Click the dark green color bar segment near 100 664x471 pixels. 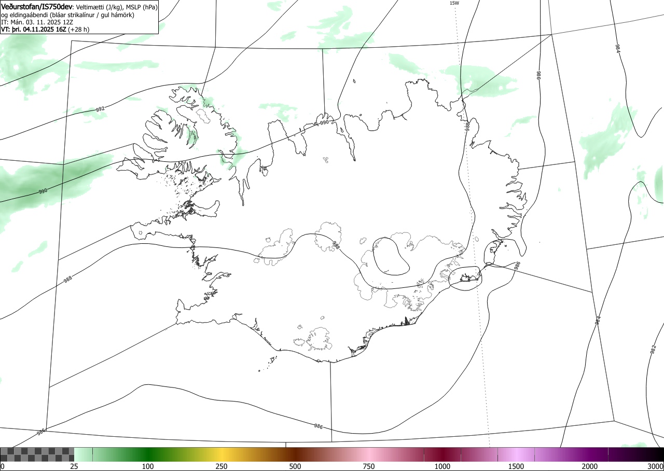tap(148, 454)
